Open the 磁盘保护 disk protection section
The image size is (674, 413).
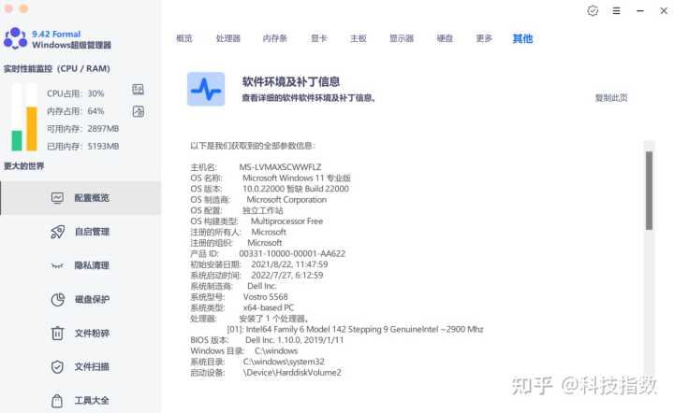(81, 299)
